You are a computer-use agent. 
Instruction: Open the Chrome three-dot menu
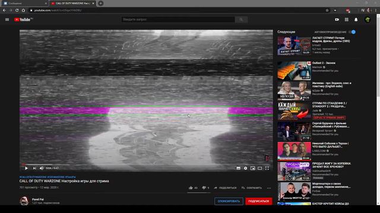(x=376, y=11)
